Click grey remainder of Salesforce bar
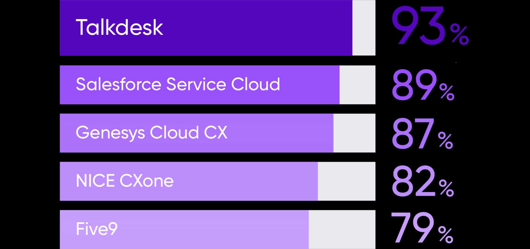Screen dimensions: 530x249 click(x=357, y=85)
